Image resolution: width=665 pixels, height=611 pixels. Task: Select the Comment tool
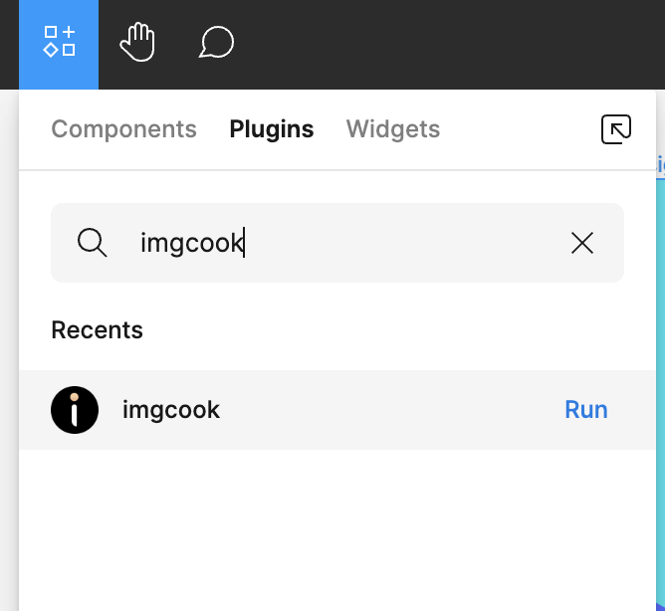[216, 43]
